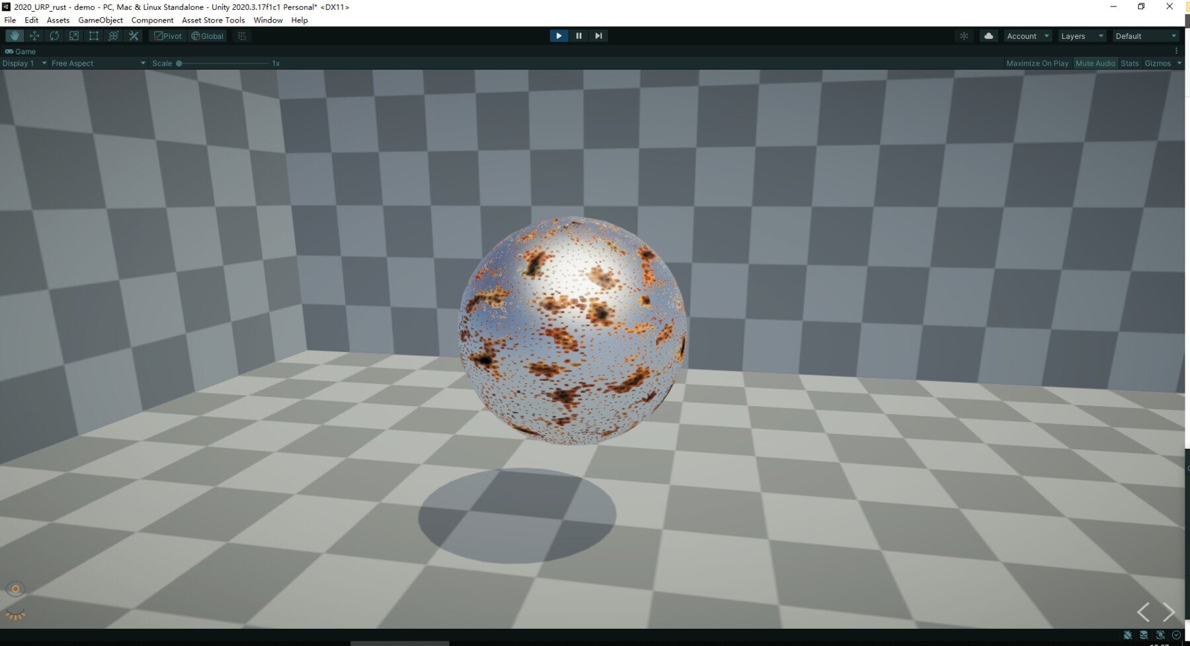Toggle Pivot handle position mode

168,36
